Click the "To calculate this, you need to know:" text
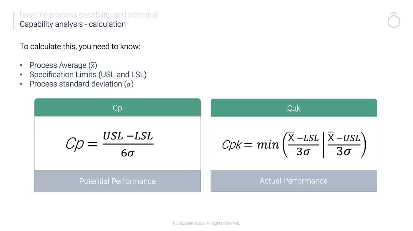The width and height of the screenshot is (413, 231). (80, 47)
